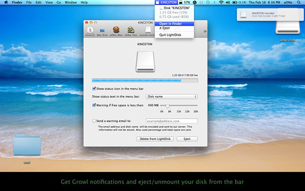Click the large KINGSTON disk image in window
The width and height of the screenshot is (305, 191).
[x=145, y=62]
